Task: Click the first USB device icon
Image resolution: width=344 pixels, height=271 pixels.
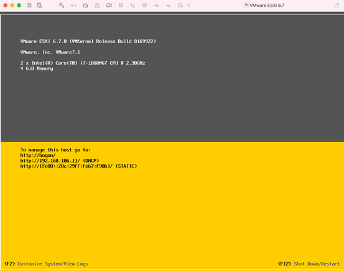Action: [x=156, y=5]
